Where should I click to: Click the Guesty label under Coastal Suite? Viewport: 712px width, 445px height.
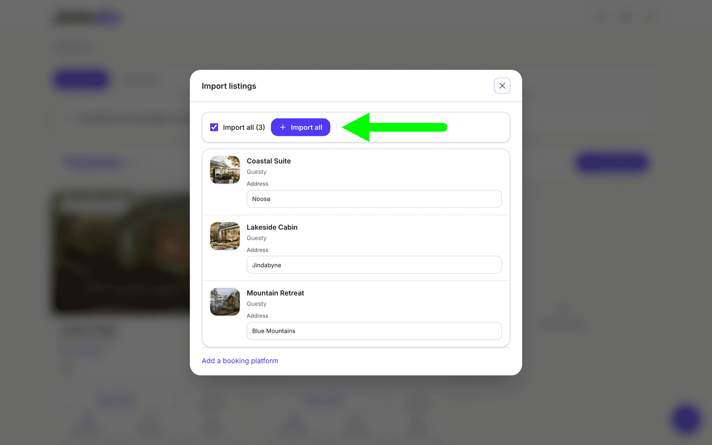(257, 172)
